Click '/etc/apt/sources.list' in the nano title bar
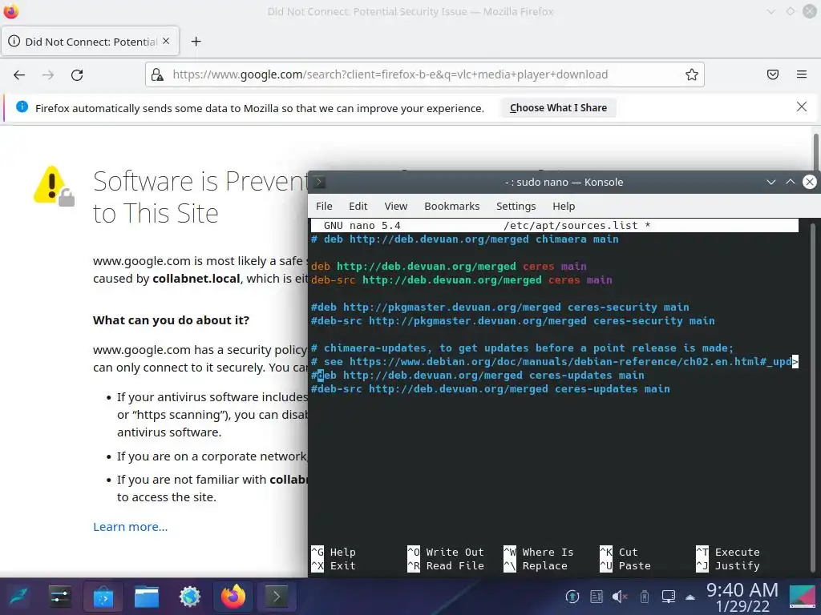 click(570, 225)
